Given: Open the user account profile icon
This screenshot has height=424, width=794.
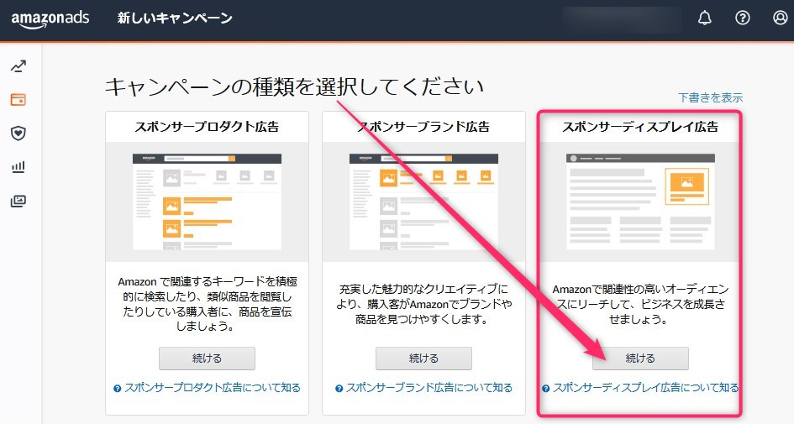Looking at the screenshot, I should pyautogui.click(x=781, y=18).
